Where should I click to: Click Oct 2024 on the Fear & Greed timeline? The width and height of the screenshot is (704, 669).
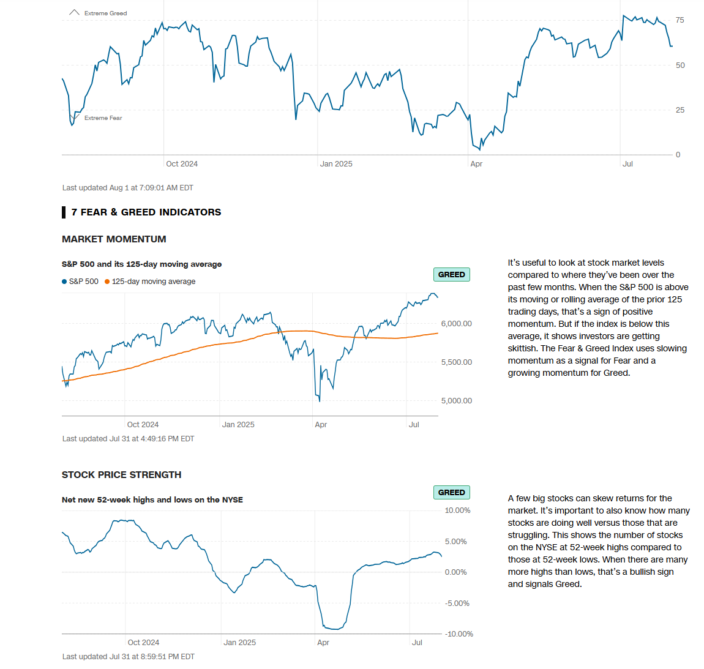(182, 164)
